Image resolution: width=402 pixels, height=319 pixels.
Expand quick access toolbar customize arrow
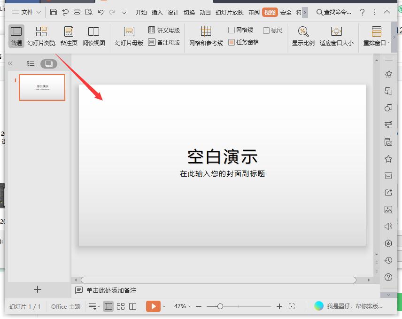[x=124, y=12]
